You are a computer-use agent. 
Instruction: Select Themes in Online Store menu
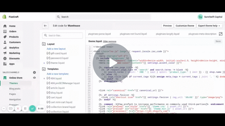[13, 83]
